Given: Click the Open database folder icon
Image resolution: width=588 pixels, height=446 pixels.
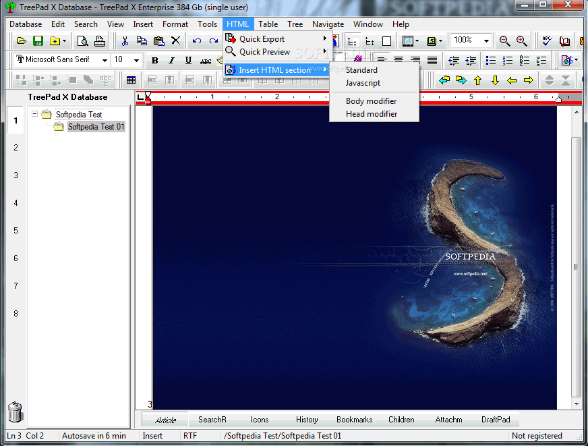Looking at the screenshot, I should [22, 40].
